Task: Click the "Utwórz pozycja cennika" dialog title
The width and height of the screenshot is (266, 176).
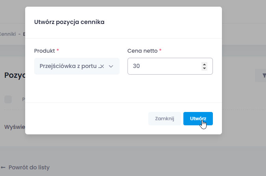Action: [x=69, y=22]
